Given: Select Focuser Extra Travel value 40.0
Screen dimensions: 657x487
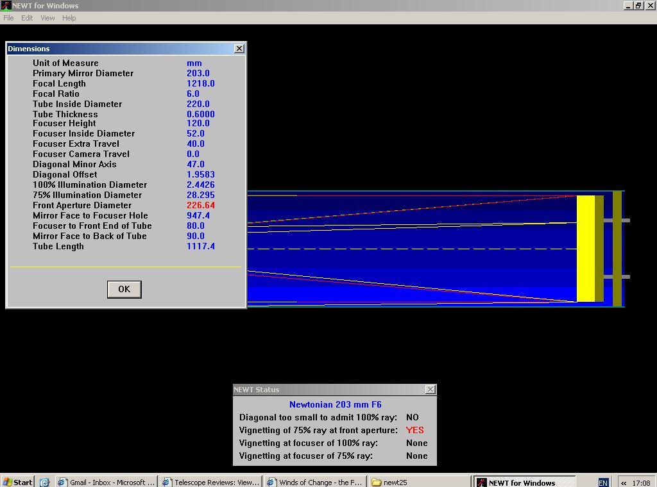Looking at the screenshot, I should (196, 144).
